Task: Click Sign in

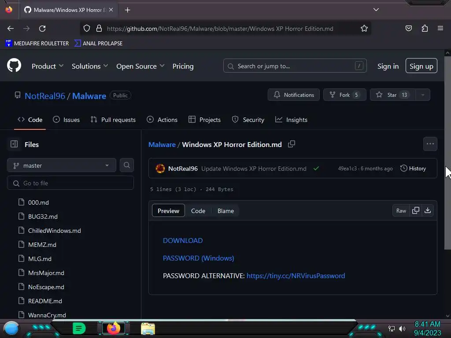Action: pos(388,66)
